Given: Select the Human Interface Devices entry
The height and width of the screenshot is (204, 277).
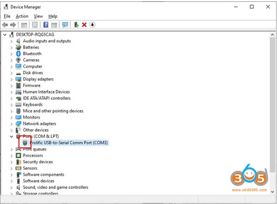Looking at the screenshot, I should (x=46, y=92).
